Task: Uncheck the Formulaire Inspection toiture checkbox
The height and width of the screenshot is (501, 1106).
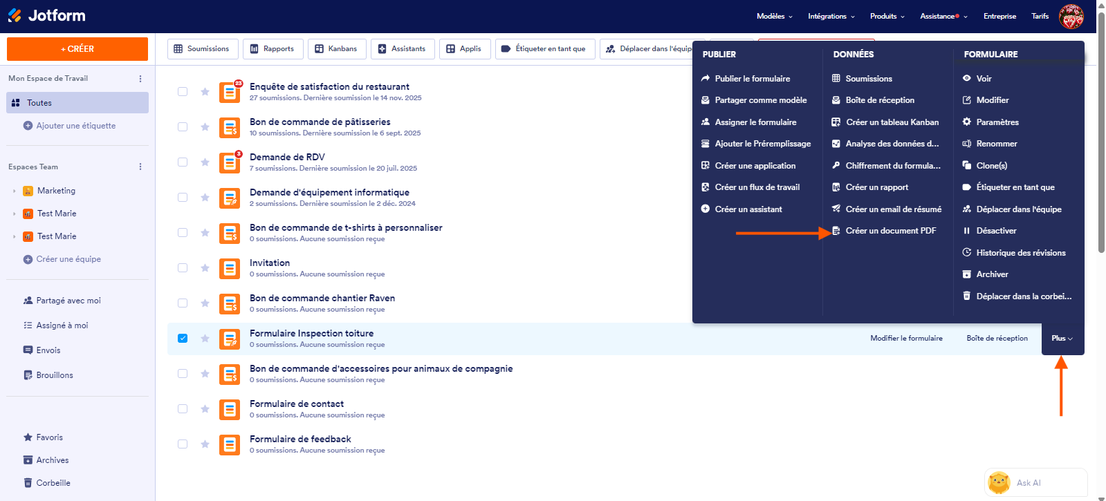Action: click(x=183, y=338)
